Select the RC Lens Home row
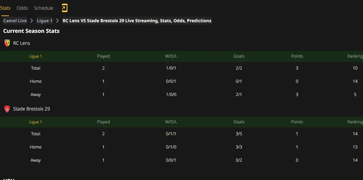Viewport: 363px width, 180px height. (x=181, y=81)
